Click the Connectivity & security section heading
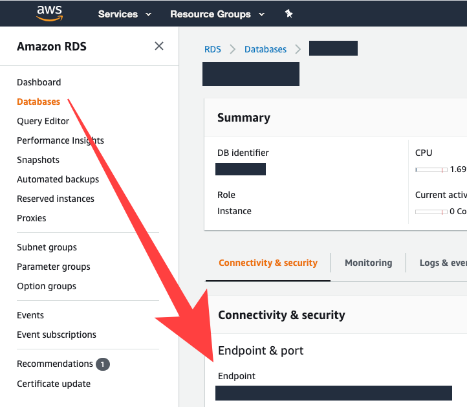 click(281, 315)
